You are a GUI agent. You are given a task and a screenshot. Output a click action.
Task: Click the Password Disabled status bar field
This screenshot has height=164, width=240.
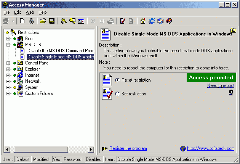click(94, 159)
